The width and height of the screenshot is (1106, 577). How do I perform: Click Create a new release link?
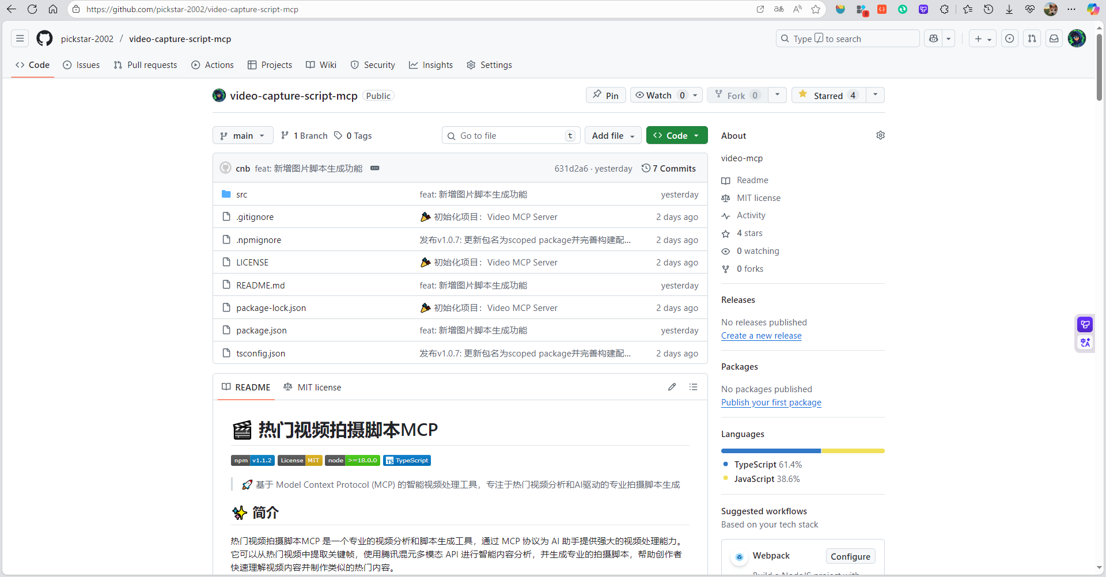coord(761,336)
